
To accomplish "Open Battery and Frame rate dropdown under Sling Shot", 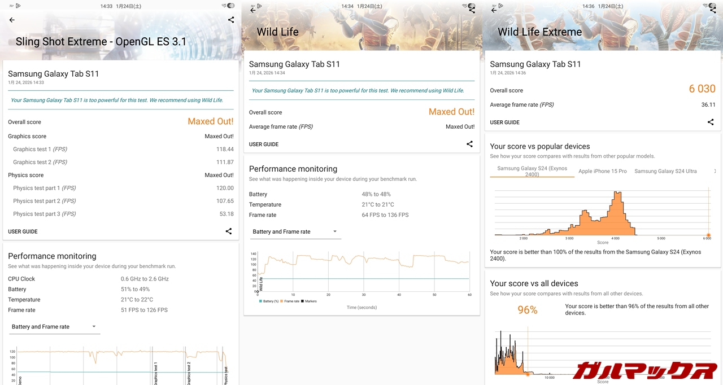I will point(54,327).
